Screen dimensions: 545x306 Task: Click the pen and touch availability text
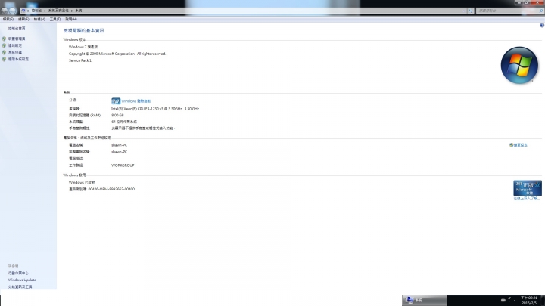click(143, 128)
